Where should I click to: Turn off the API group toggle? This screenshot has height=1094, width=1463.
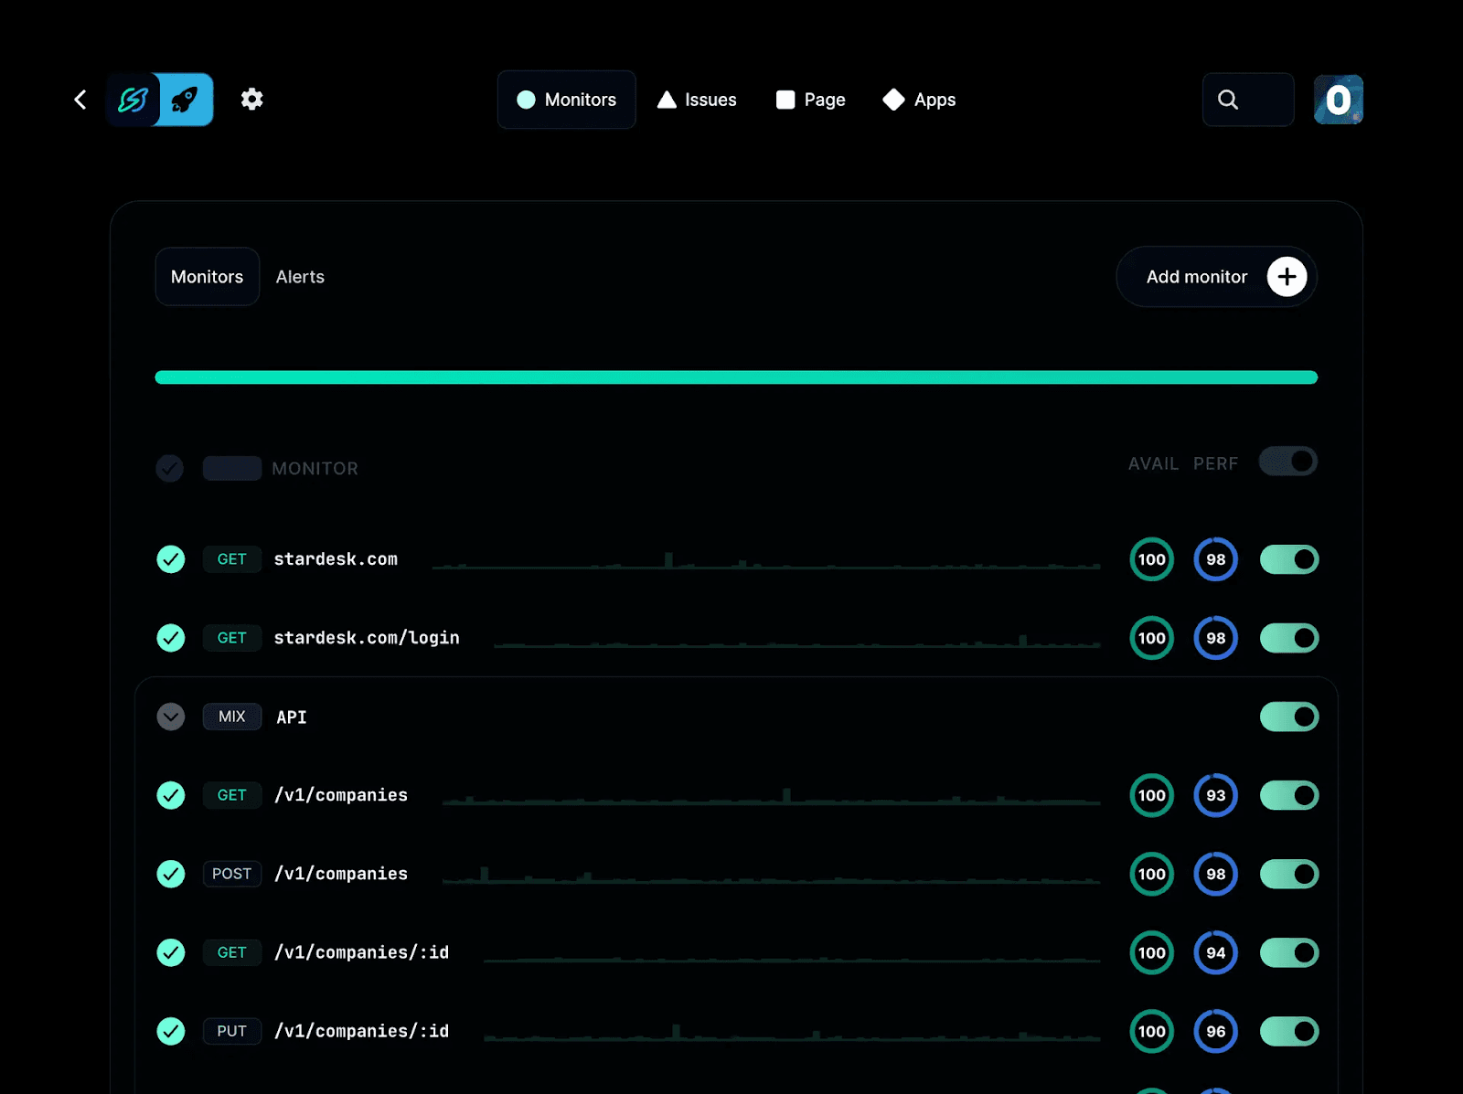(1288, 717)
